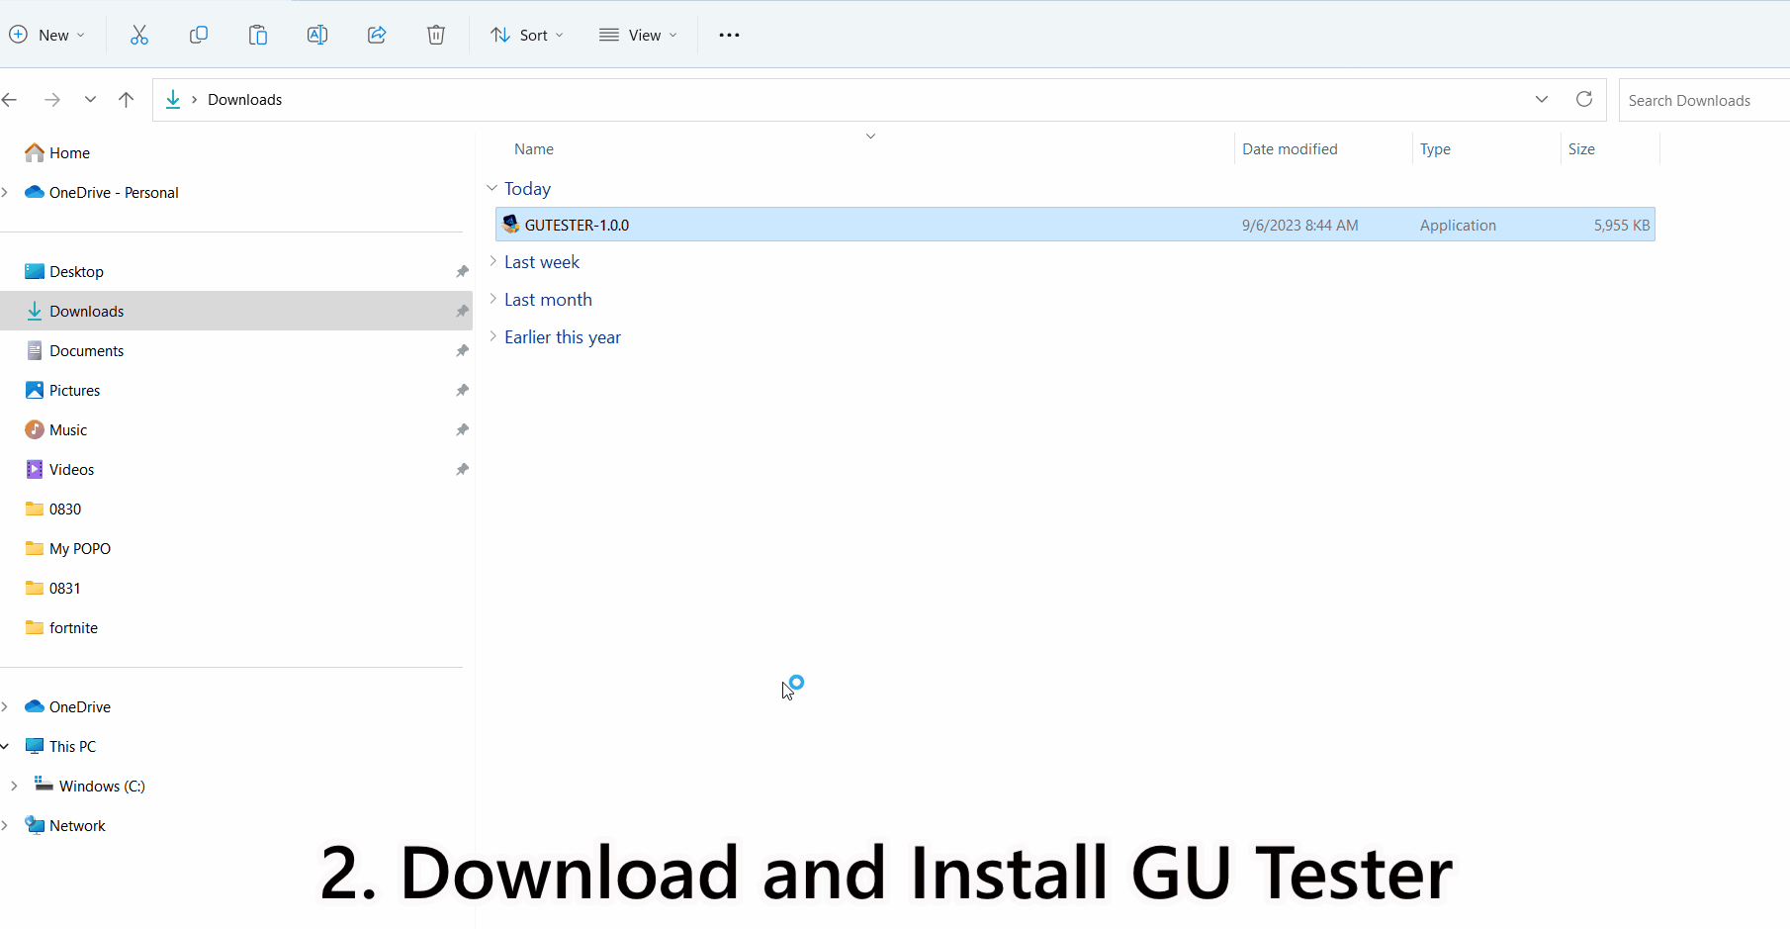
Task: Click the Share icon in toolbar
Action: coord(377,36)
